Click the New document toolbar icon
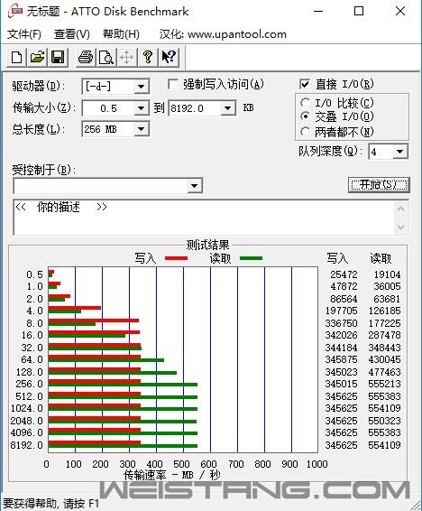Image resolution: width=422 pixels, height=511 pixels. pyautogui.click(x=16, y=58)
